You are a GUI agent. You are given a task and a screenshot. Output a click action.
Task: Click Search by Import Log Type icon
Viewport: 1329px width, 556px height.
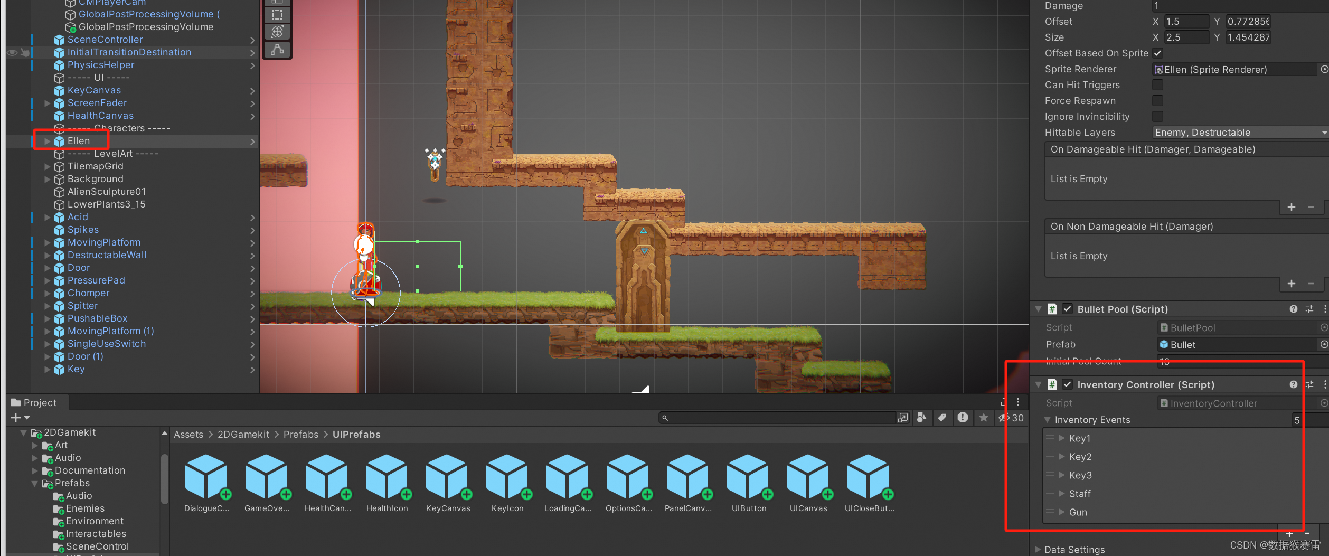tap(963, 418)
